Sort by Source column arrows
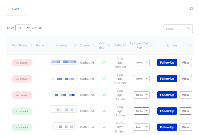 coord(93,45)
